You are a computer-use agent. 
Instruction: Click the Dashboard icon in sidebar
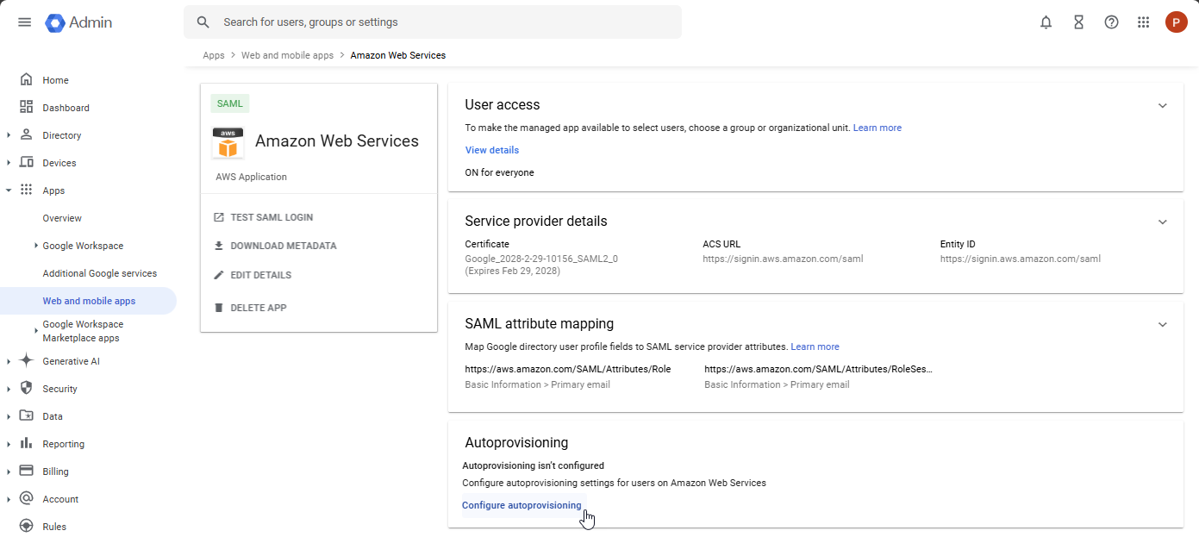(26, 108)
